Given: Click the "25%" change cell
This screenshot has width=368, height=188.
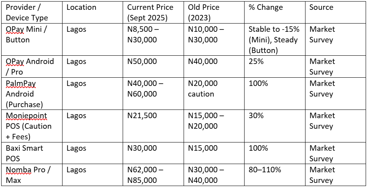Looking at the screenshot, I should tap(256, 62).
